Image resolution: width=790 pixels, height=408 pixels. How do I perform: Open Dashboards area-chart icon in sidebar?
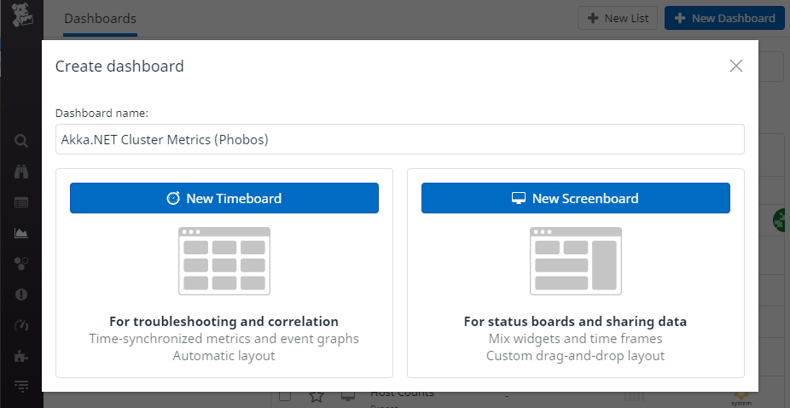[21, 233]
